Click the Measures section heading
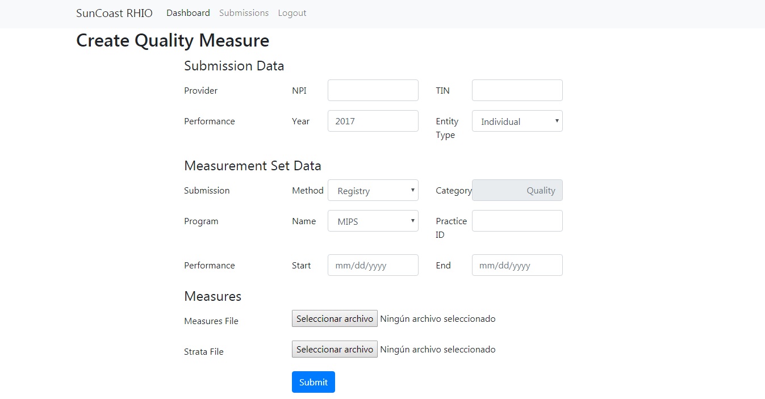Viewport: 765px width, 399px height. (x=213, y=296)
